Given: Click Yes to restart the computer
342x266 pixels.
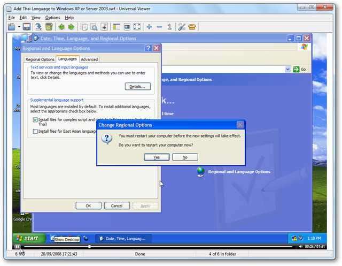Looking at the screenshot, I should (157, 157).
